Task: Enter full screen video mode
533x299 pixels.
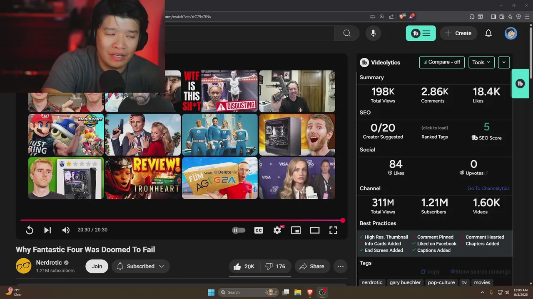Action: click(333, 230)
